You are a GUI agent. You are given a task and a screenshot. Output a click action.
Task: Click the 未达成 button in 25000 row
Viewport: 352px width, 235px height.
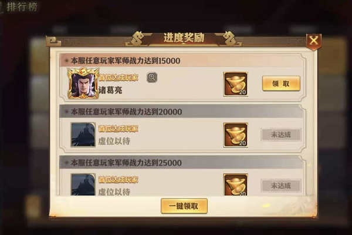[281, 186]
